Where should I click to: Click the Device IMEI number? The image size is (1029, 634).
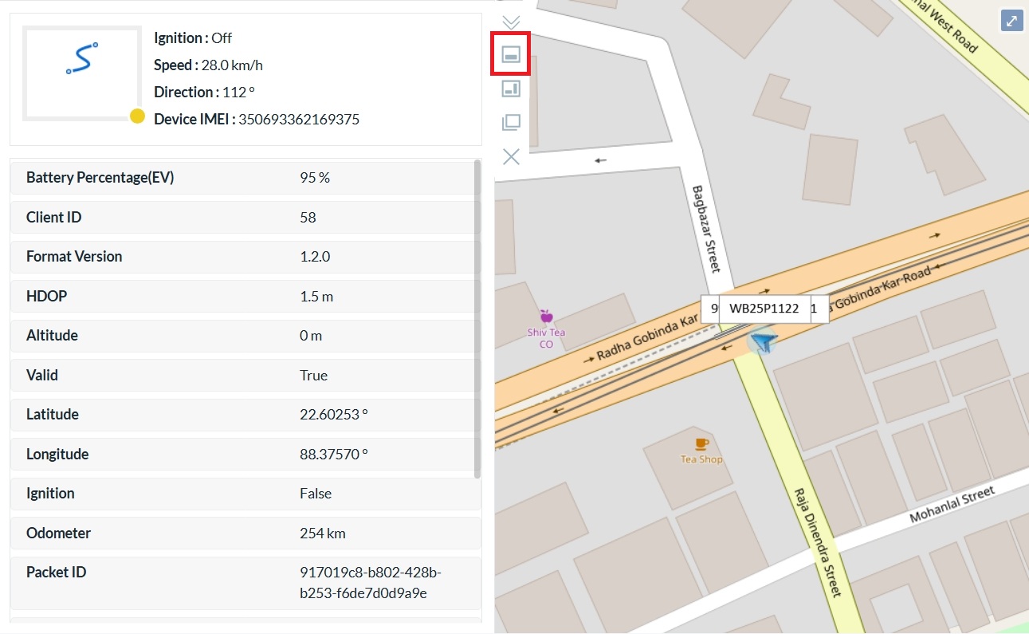coord(299,120)
